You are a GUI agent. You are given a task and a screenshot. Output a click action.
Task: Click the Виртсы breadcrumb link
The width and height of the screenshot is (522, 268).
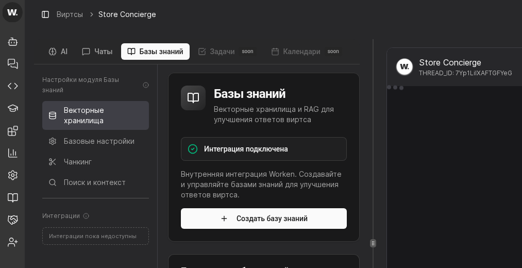click(70, 14)
